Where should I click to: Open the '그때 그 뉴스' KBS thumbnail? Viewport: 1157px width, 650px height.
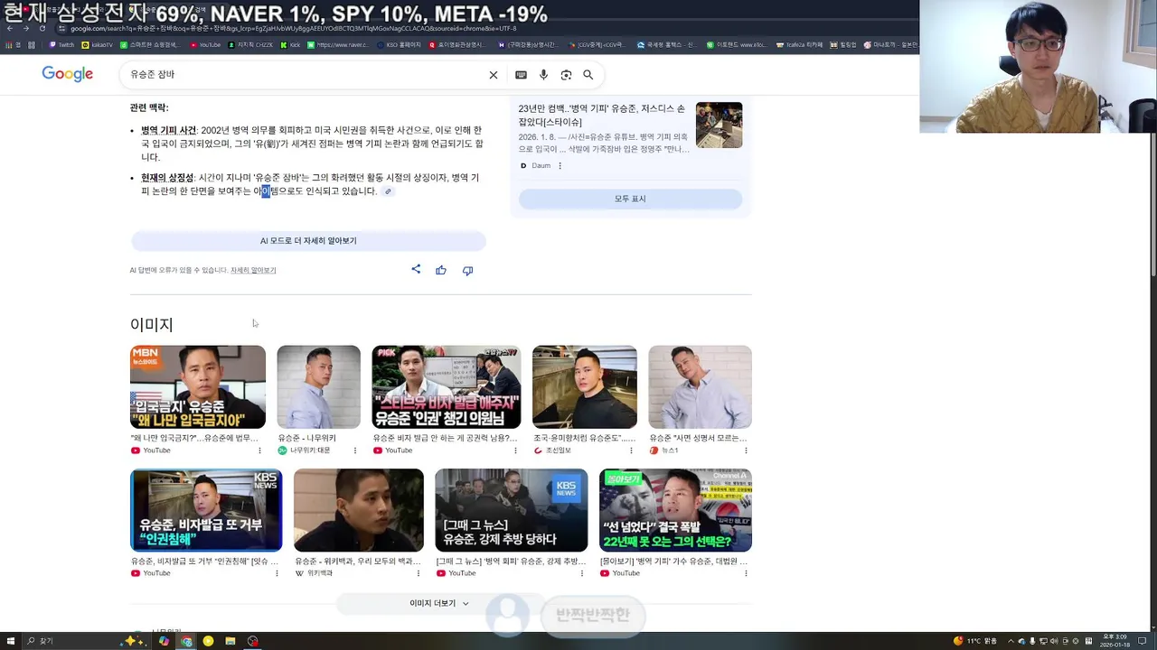(512, 510)
